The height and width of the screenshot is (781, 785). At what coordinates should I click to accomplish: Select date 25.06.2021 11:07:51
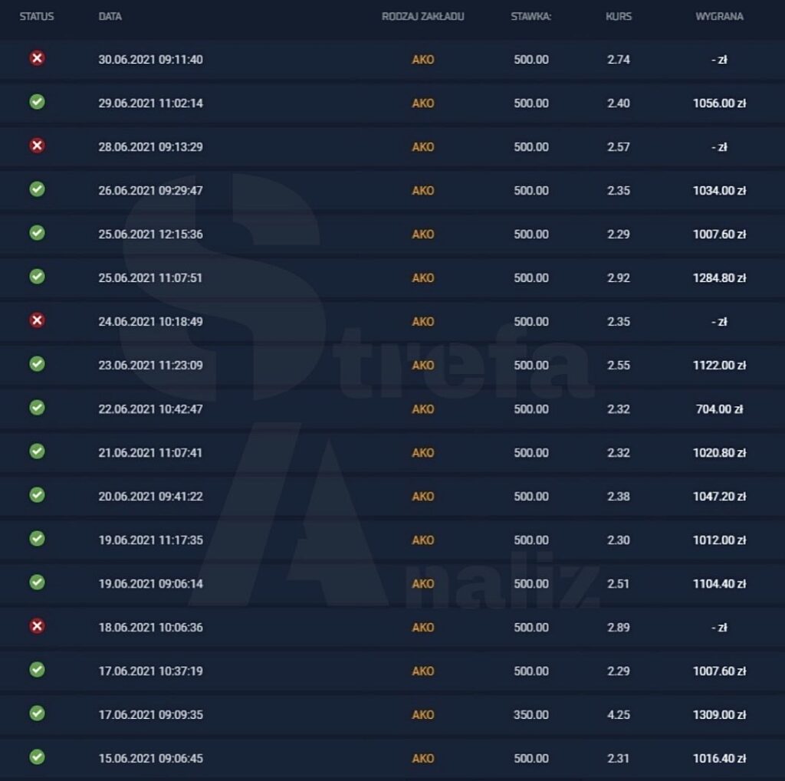[x=151, y=278]
